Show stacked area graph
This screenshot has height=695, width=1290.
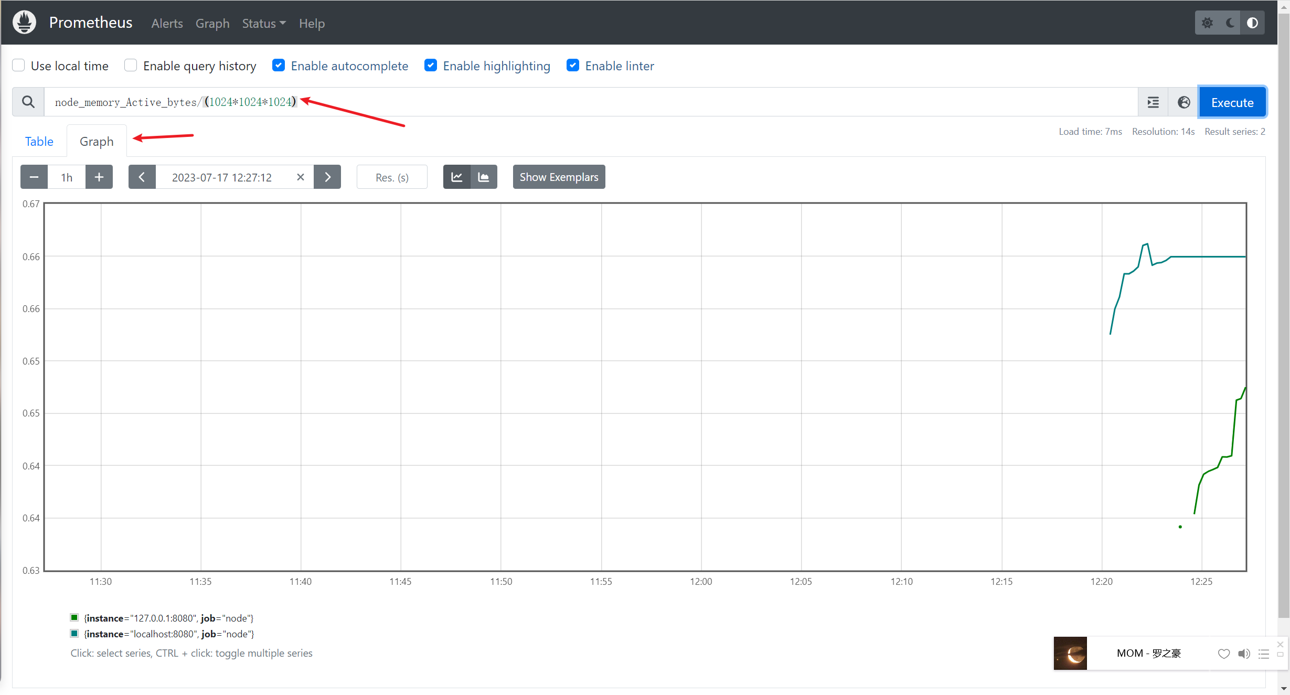tap(484, 177)
